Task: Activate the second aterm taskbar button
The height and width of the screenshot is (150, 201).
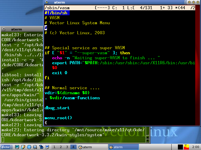Action: point(123,147)
